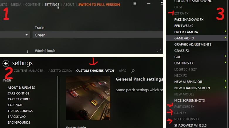Switch to the CUSTOM SHADERS PATCH tab
The image size is (229, 128).
pos(95,71)
